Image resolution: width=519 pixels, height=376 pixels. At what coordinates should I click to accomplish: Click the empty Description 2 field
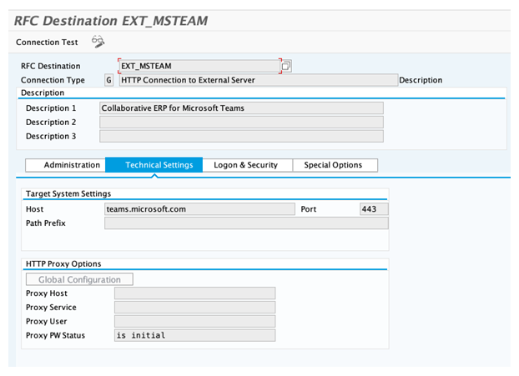tap(241, 122)
